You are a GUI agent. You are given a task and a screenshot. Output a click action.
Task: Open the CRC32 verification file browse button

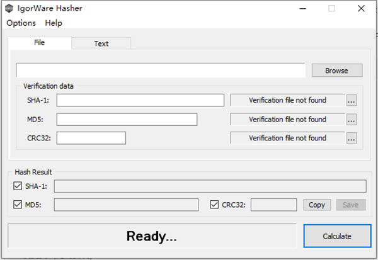point(352,138)
